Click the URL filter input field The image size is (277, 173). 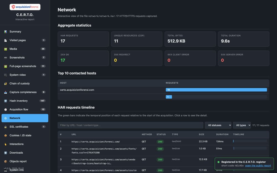coord(130,125)
